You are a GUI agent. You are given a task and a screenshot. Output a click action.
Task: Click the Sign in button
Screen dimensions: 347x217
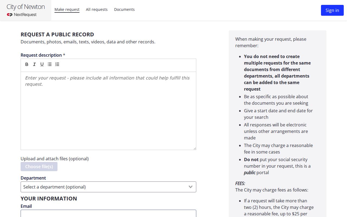pos(332,10)
